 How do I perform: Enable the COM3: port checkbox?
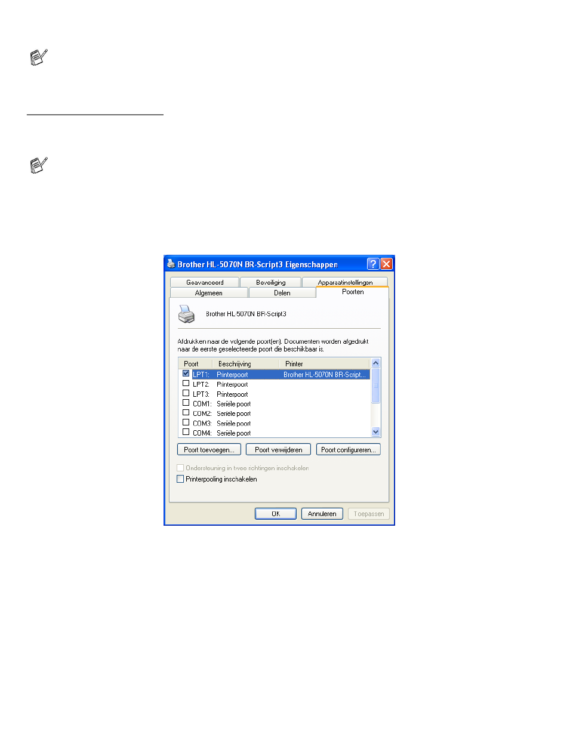click(x=186, y=422)
